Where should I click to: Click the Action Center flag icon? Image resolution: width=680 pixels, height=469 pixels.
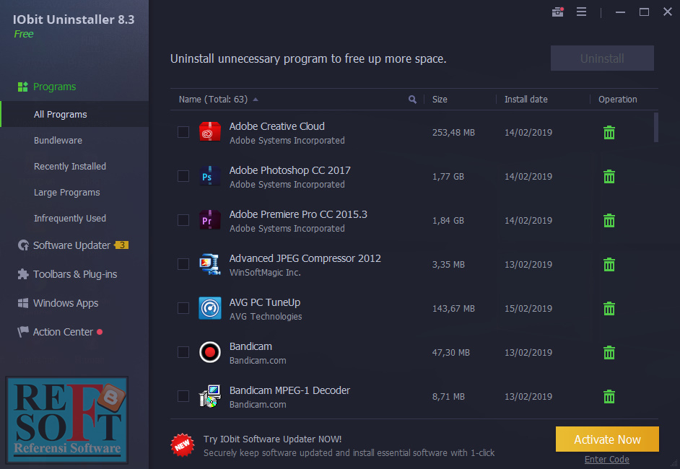23,332
